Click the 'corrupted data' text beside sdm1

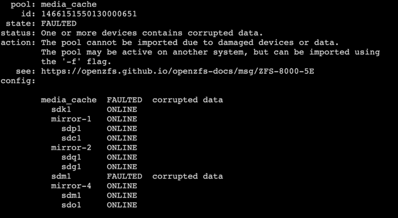click(x=187, y=176)
